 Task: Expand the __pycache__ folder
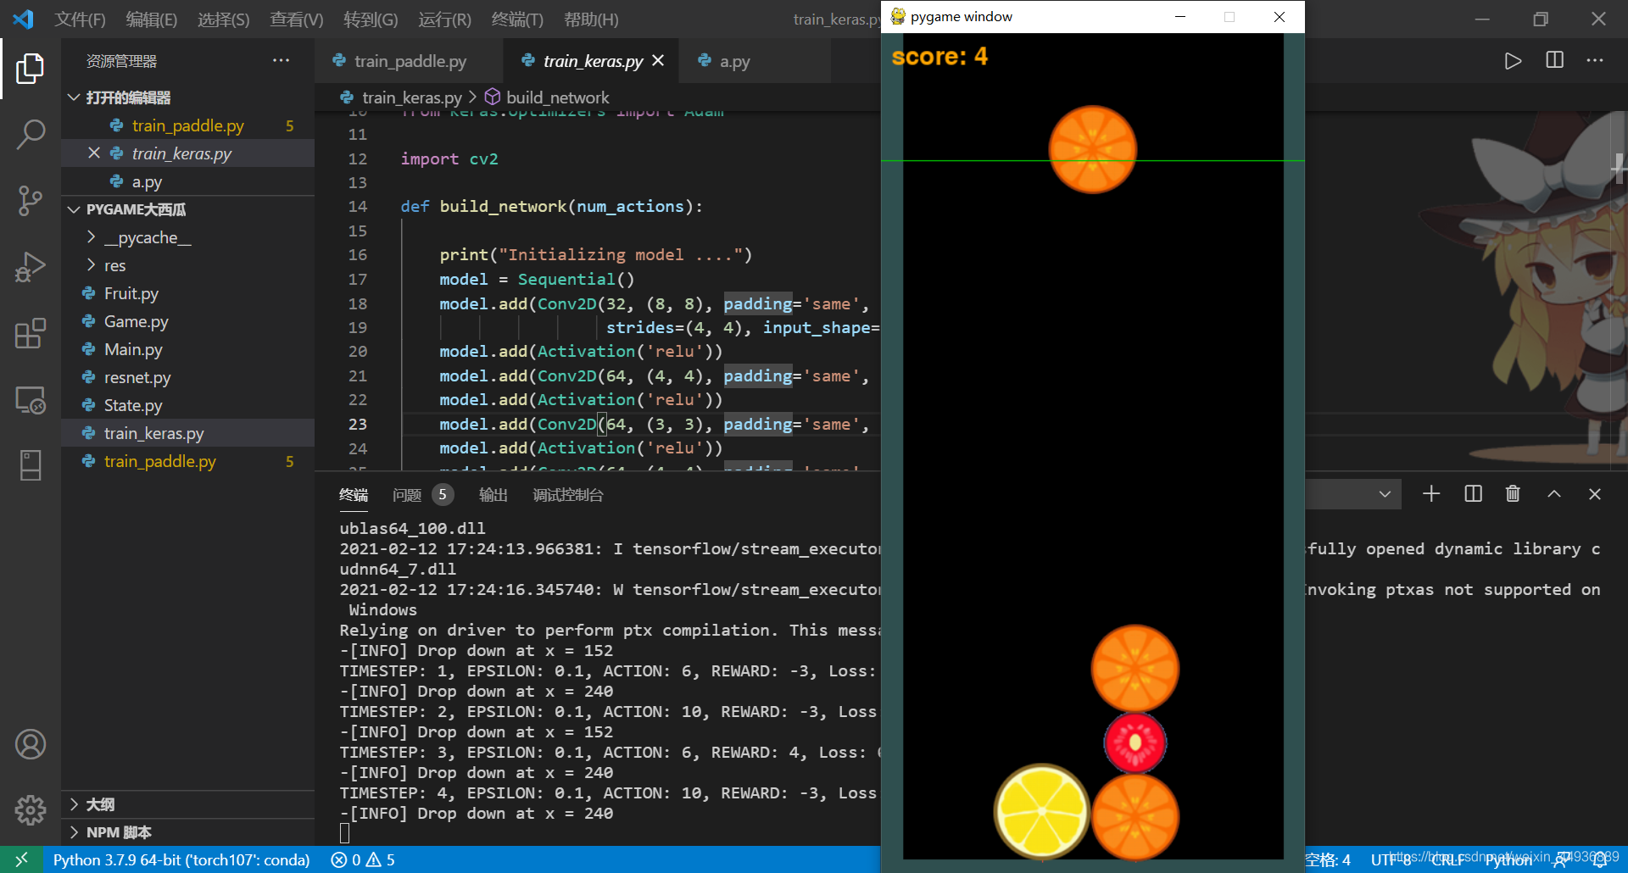(148, 237)
